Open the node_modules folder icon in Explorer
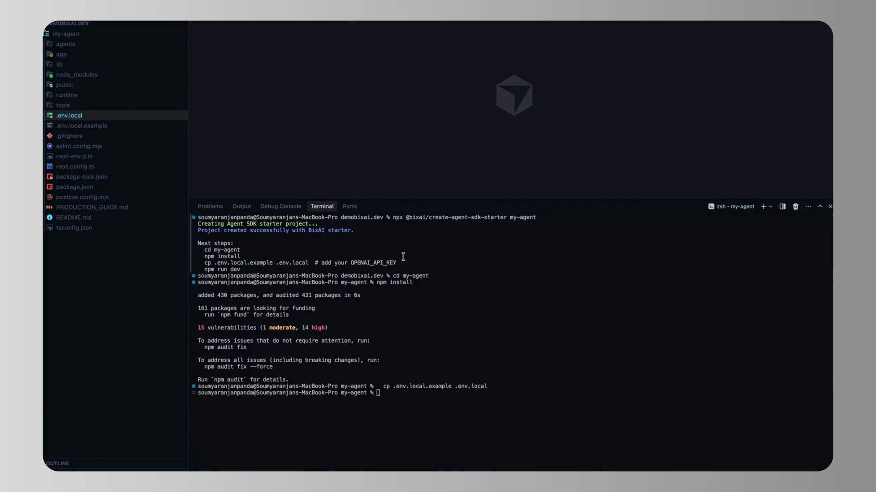This screenshot has width=876, height=492. pos(50,74)
